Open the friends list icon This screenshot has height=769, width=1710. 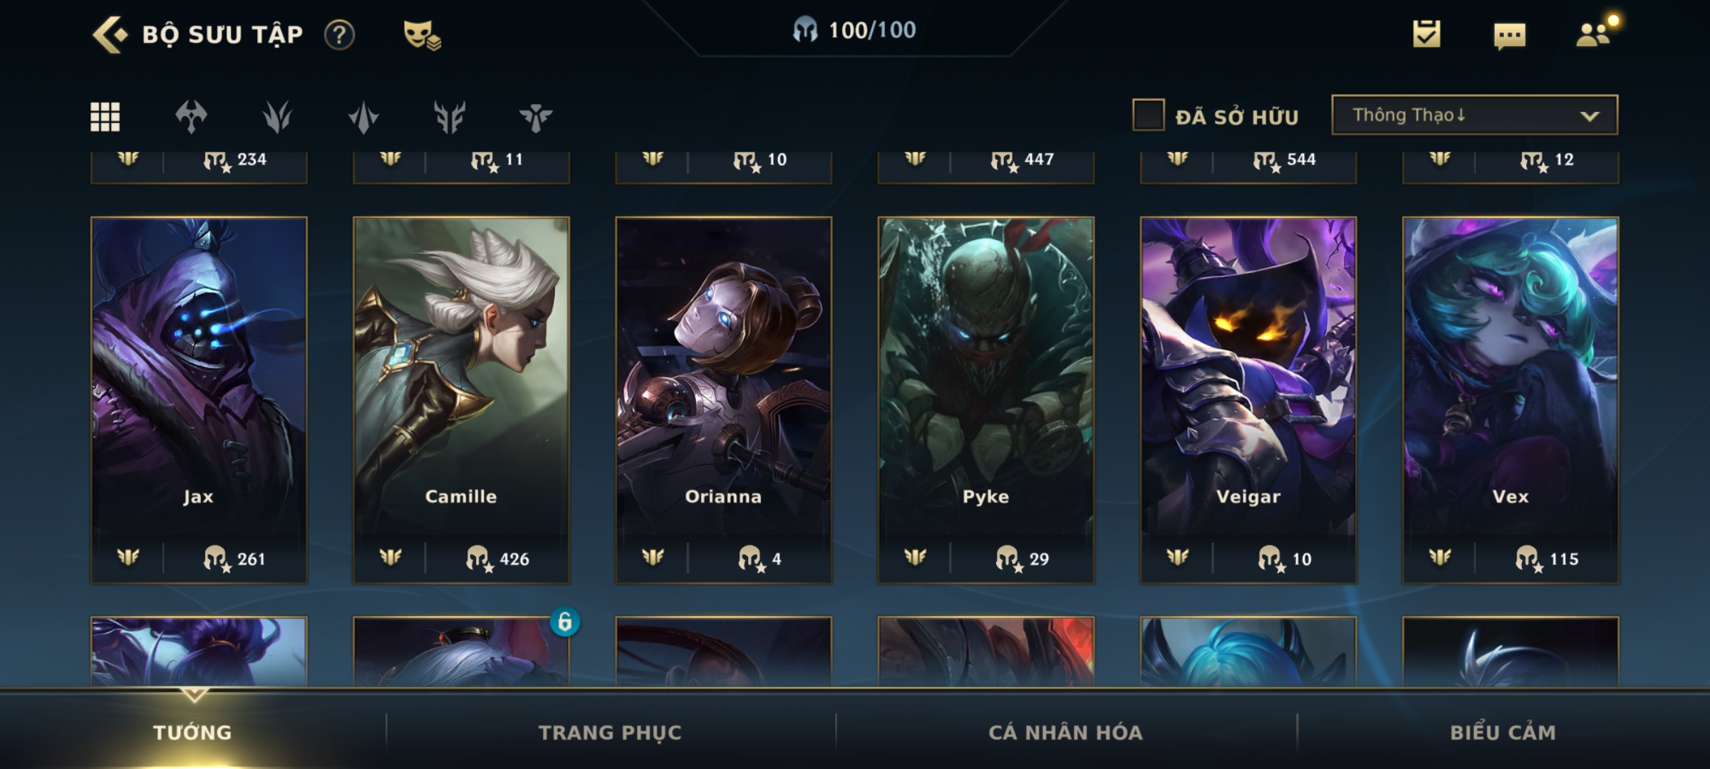pyautogui.click(x=1595, y=33)
